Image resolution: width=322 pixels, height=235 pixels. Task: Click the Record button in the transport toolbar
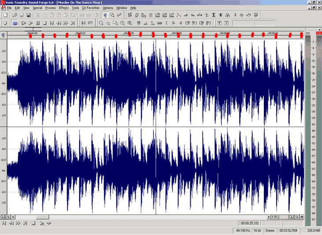pos(5,23)
